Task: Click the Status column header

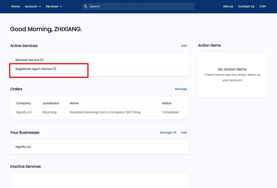Action: point(166,103)
